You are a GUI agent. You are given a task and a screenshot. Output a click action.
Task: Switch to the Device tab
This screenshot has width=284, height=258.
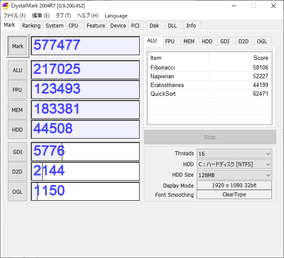(118, 26)
